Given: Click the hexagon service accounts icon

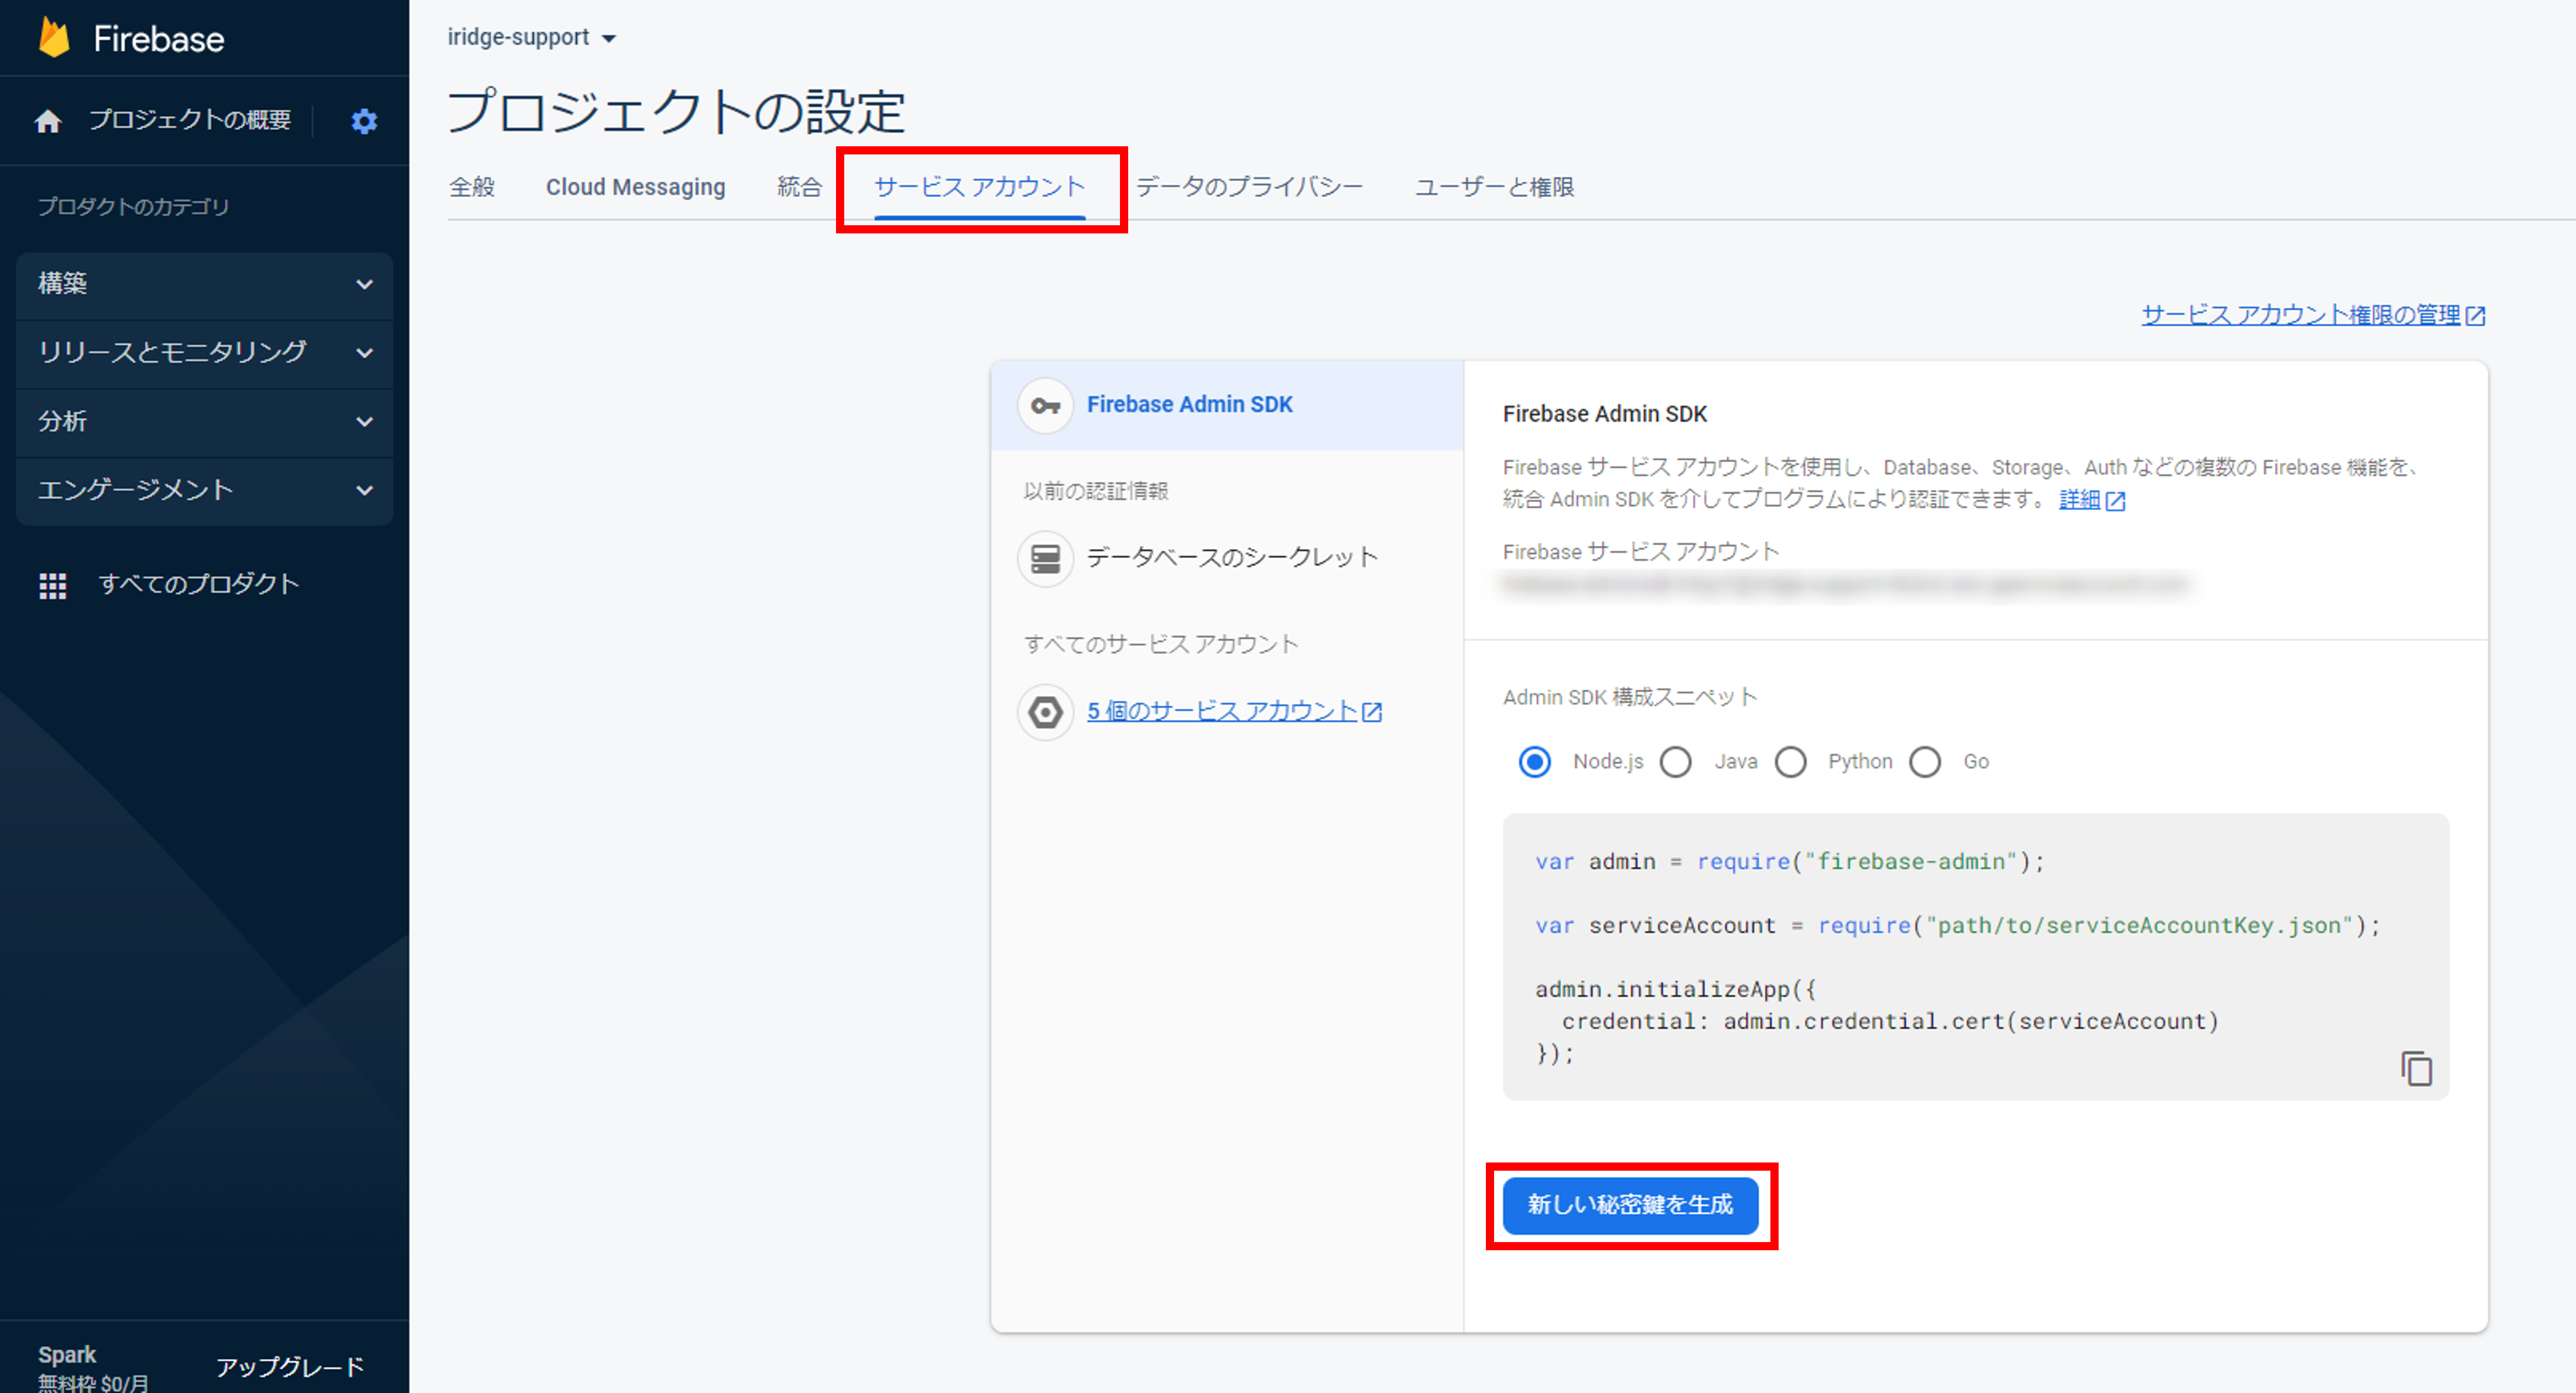Looking at the screenshot, I should pyautogui.click(x=1045, y=713).
